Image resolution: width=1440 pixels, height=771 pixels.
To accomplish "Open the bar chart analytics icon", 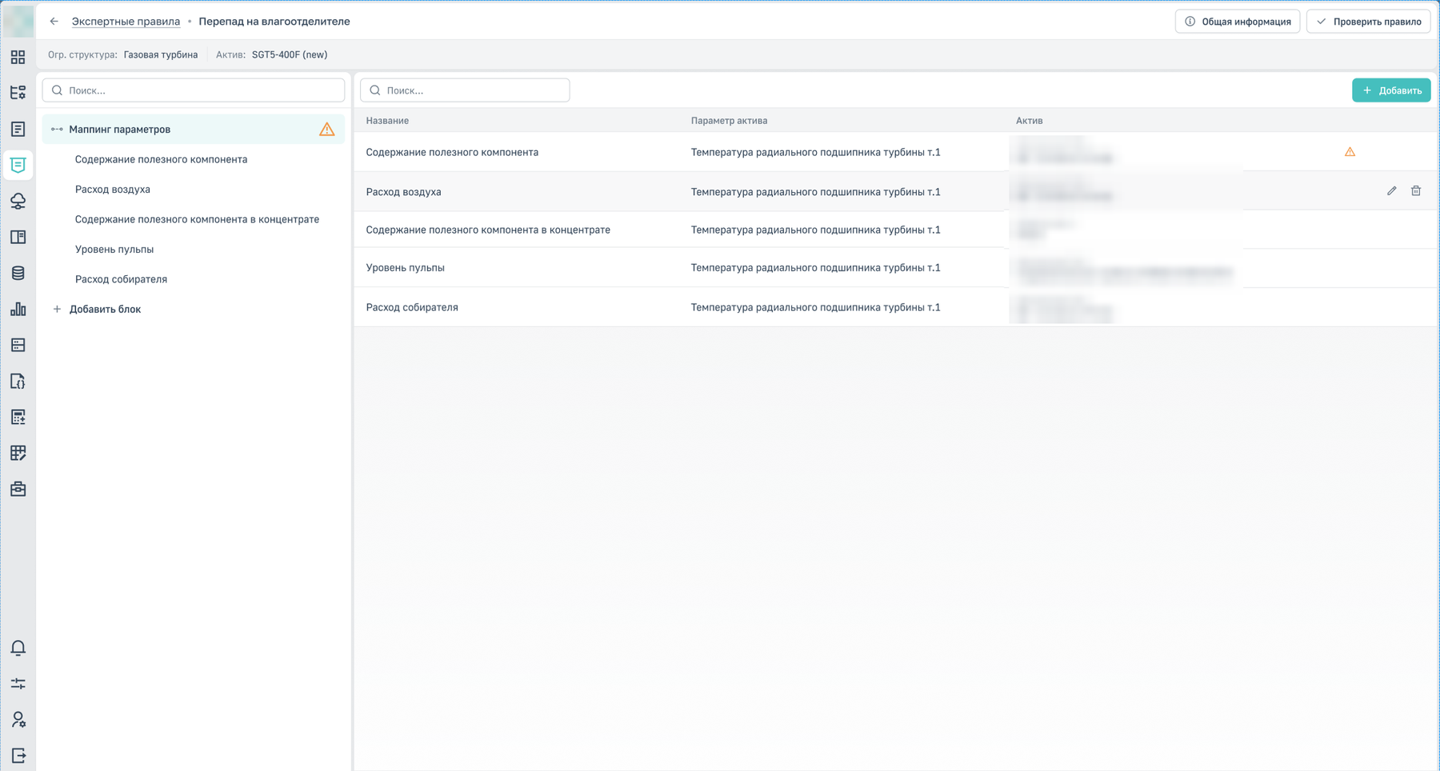I will (18, 310).
